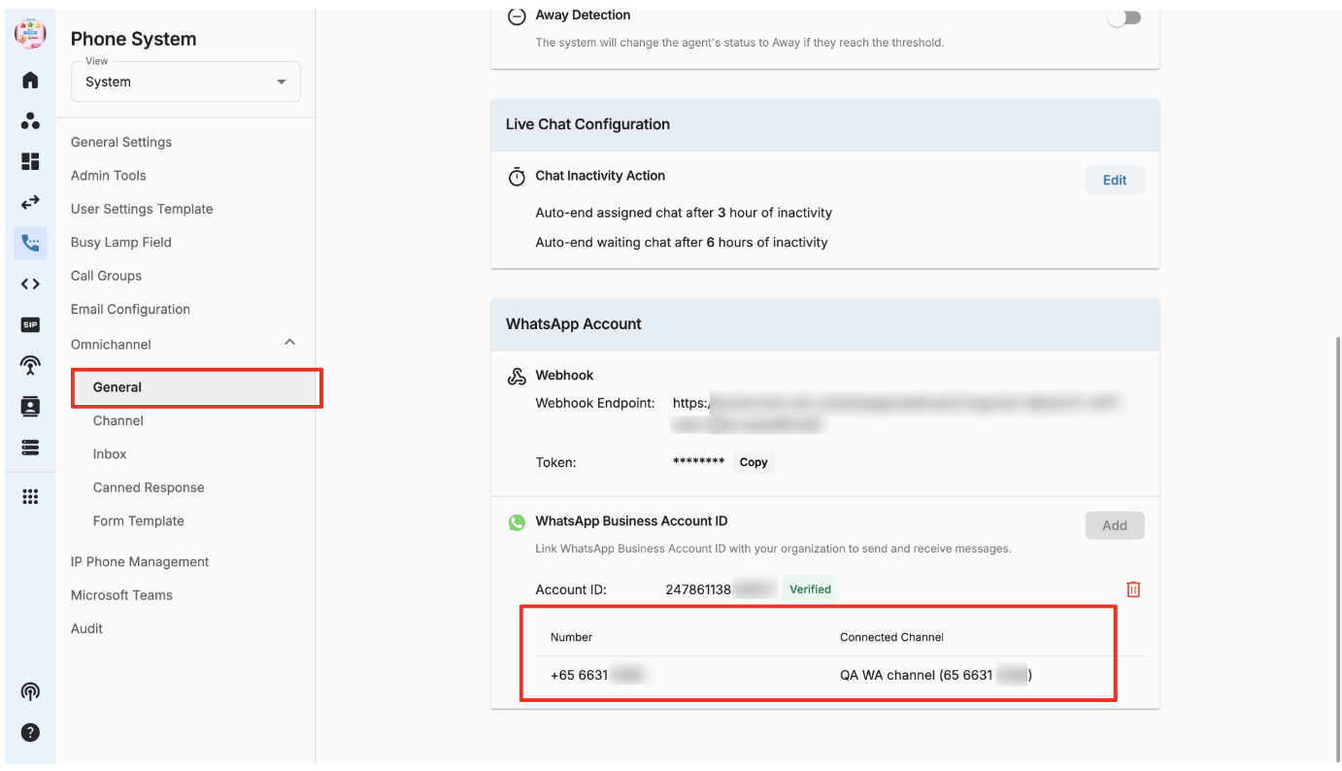The height and width of the screenshot is (771, 1342).
Task: Open Audit menu item
Action: [x=86, y=628]
